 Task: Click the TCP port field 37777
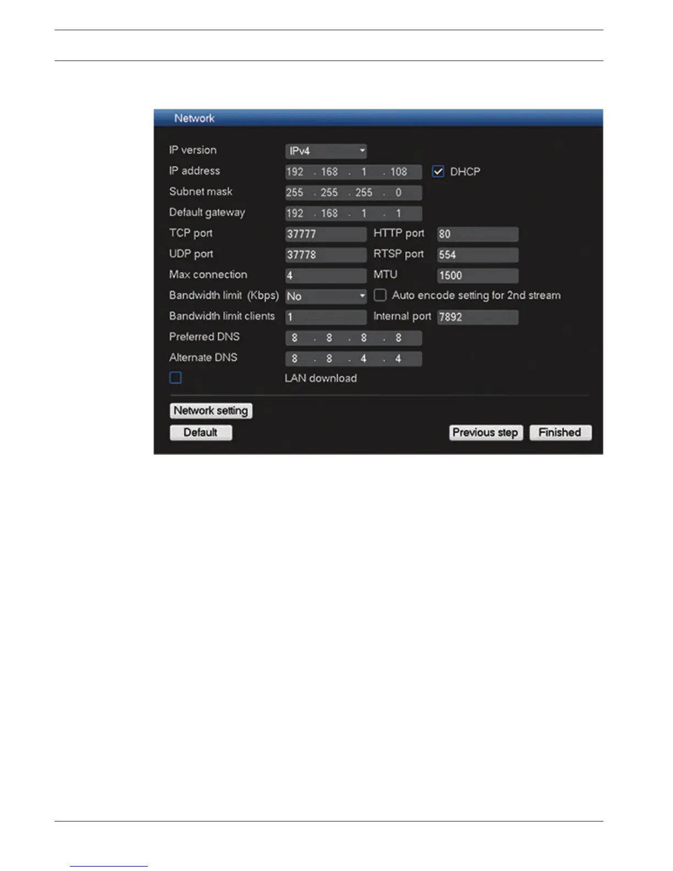(x=326, y=234)
